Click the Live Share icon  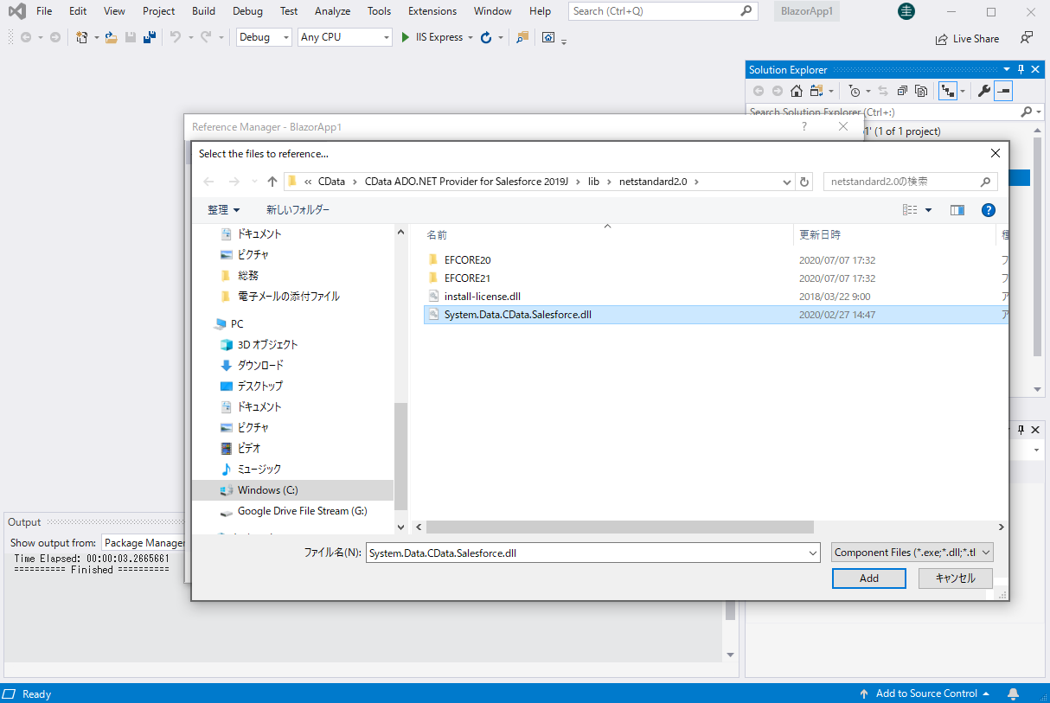942,39
